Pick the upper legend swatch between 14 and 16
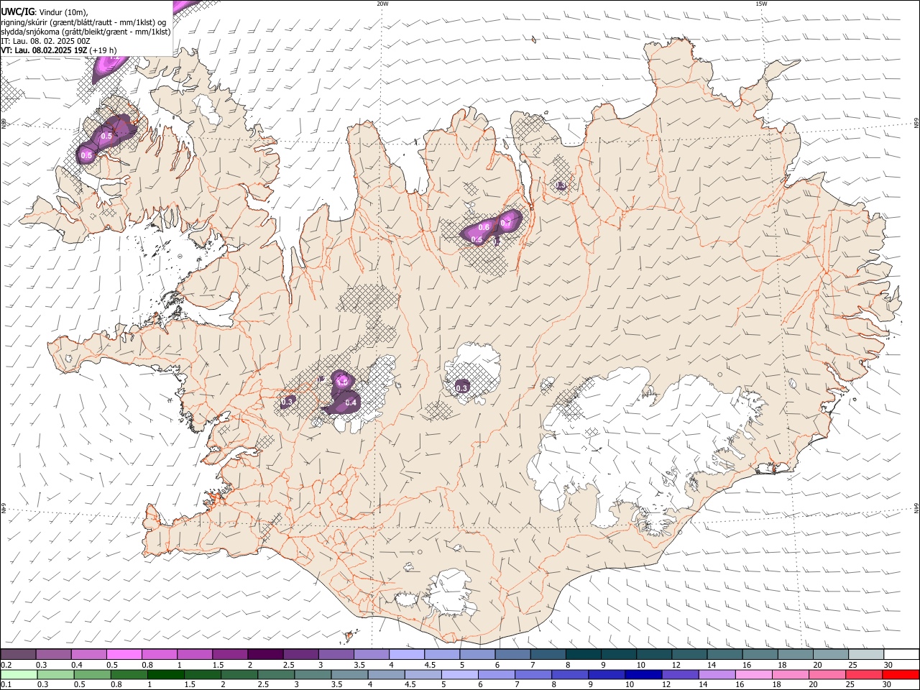 click(x=724, y=654)
